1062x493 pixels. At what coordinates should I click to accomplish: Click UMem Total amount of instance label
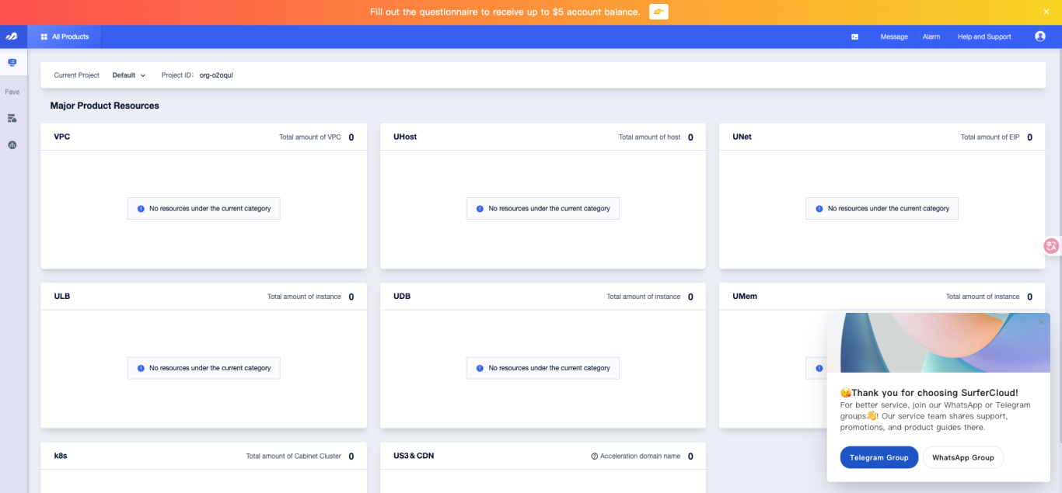point(983,297)
